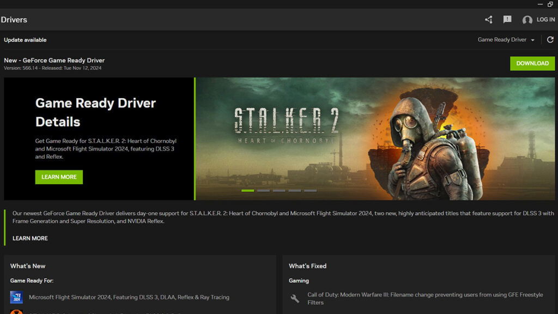558x314 pixels.
Task: Click the S.T.A.L.K.E.R. 2 banner image
Action: point(375,138)
